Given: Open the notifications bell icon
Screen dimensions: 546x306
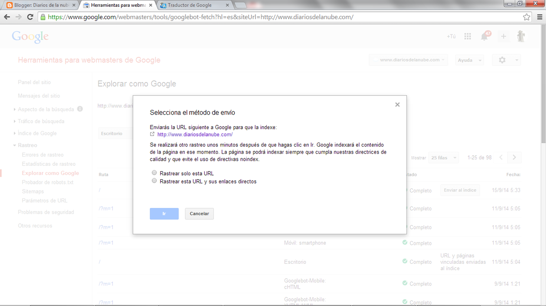Looking at the screenshot, I should [x=485, y=37].
